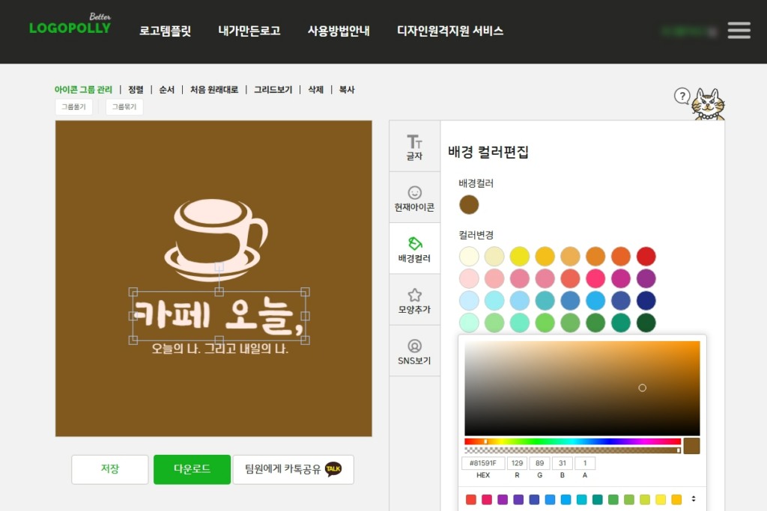This screenshot has height=511, width=767.
Task: Open the 글자 text tool tab
Action: point(414,147)
